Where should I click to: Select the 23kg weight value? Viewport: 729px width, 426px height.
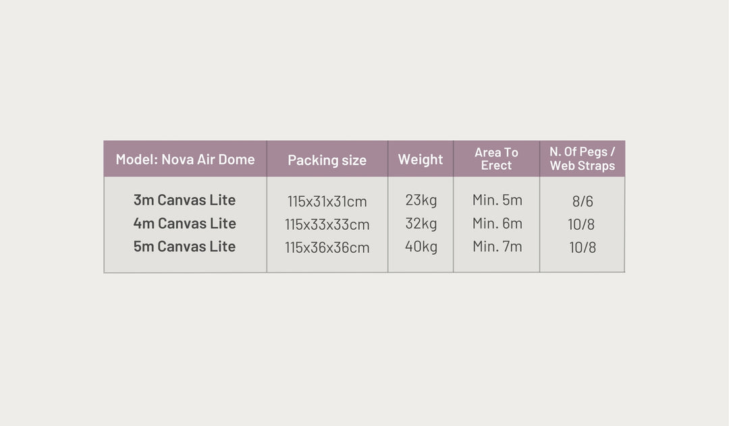tap(421, 200)
